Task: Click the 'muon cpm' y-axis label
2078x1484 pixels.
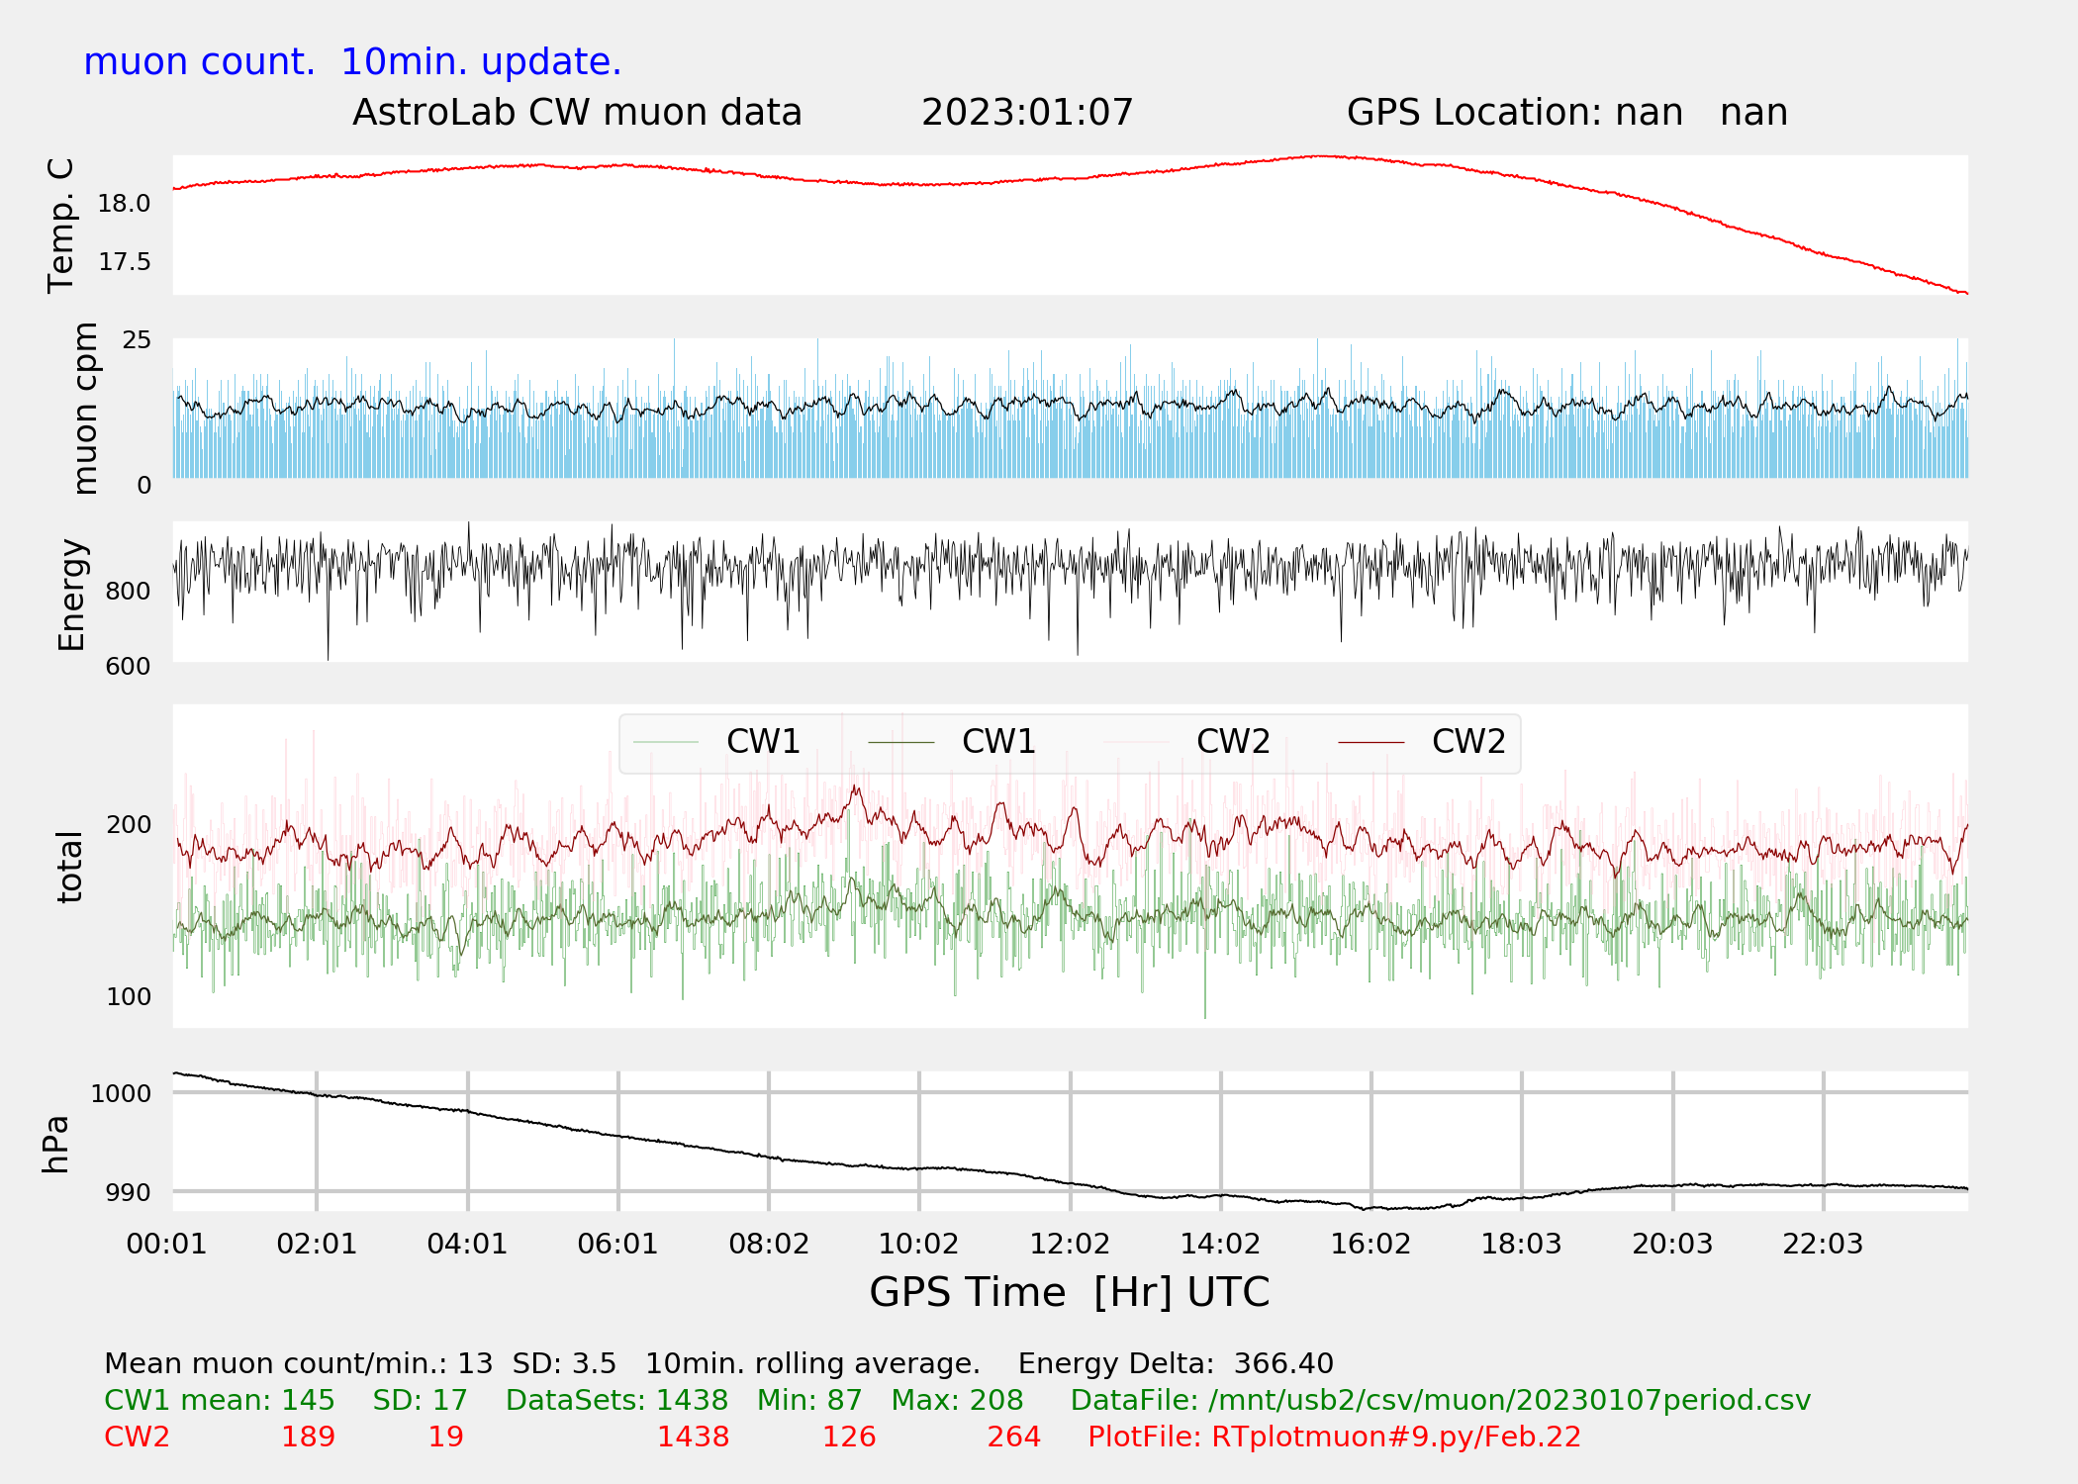Action: [86, 408]
